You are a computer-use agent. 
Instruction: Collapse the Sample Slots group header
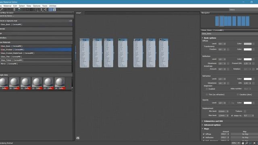tap(36, 75)
